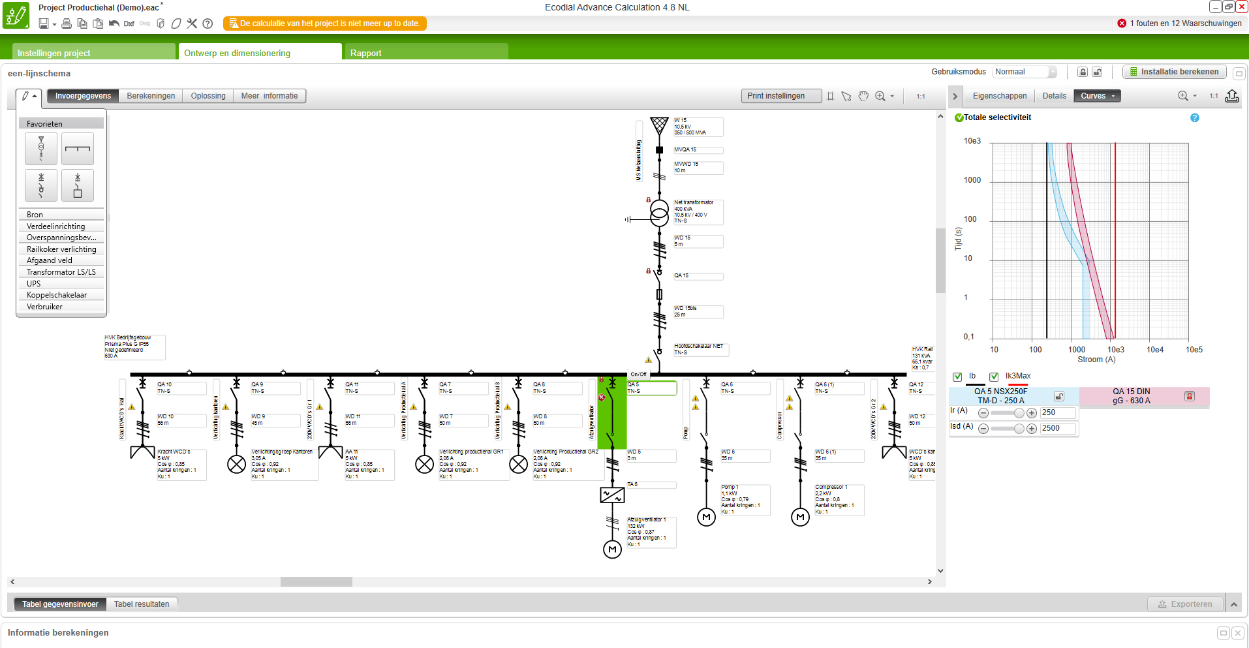The height and width of the screenshot is (648, 1249).
Task: Uncheck the Ik3Max curve checkbox
Action: pos(994,377)
